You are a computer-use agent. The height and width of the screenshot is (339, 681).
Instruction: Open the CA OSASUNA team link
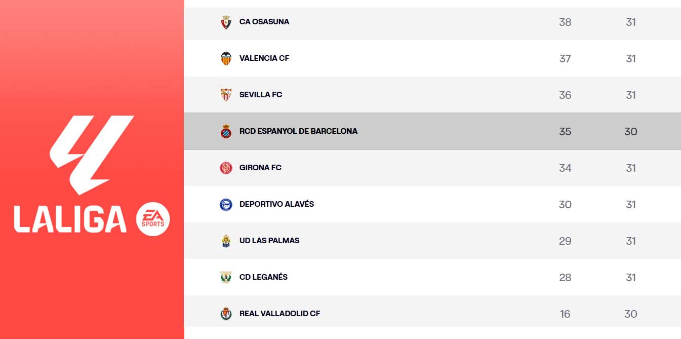[x=264, y=22]
